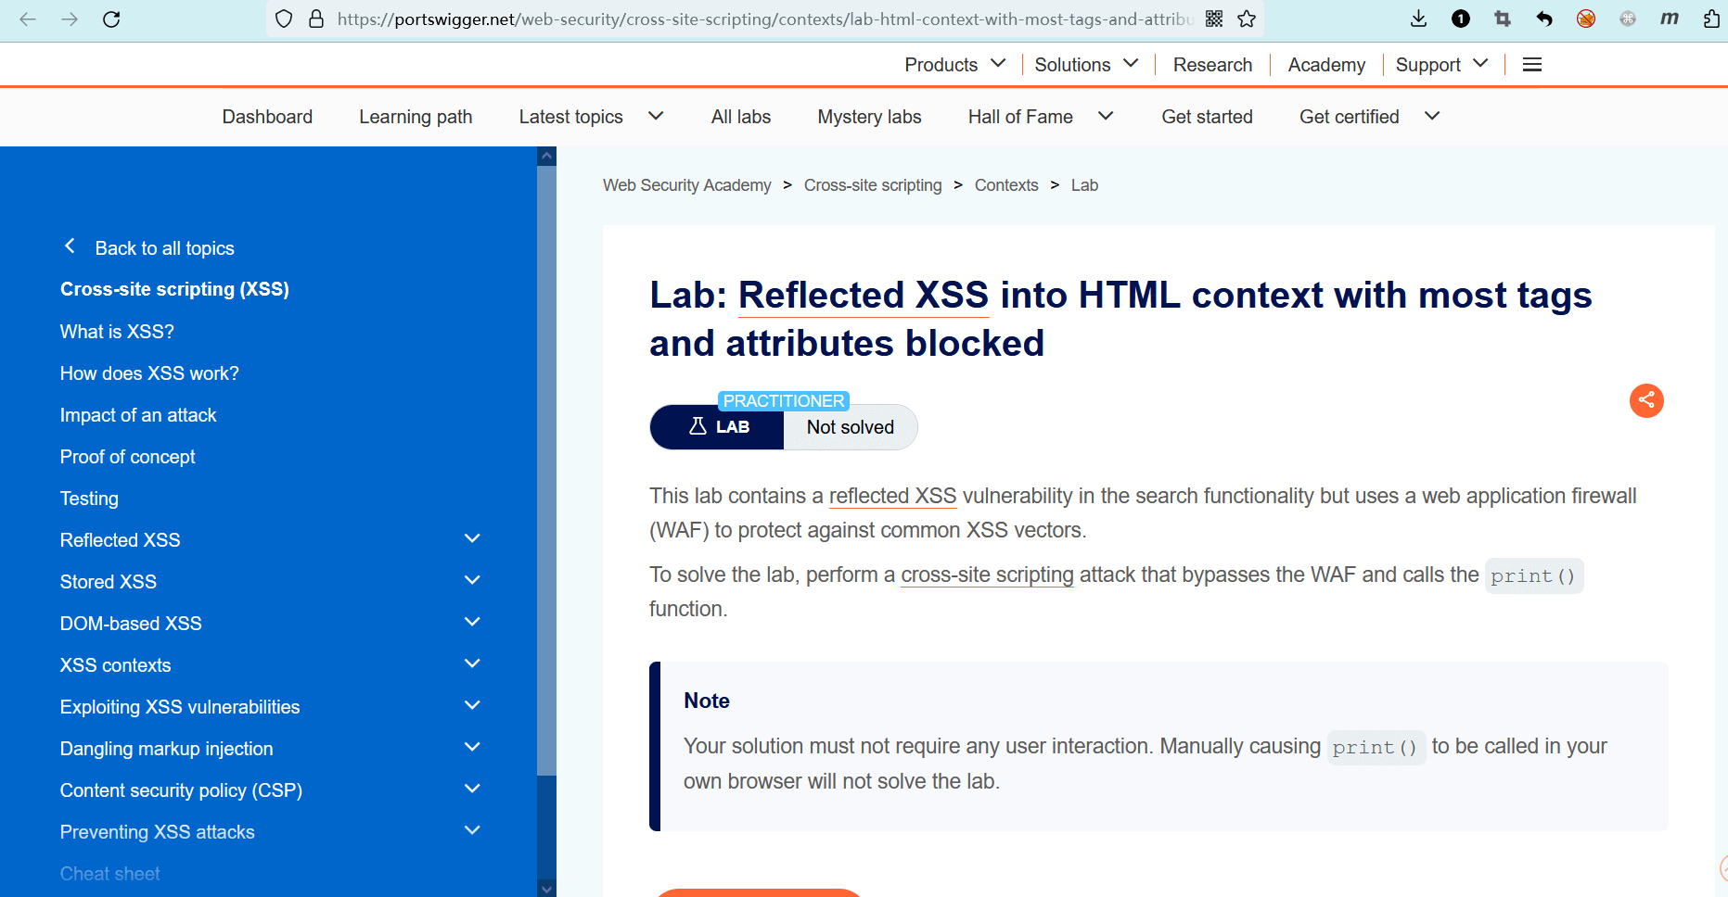Follow the 'Reflected XSS' link in lab title
Viewport: 1728px width, 897px height.
pos(864,296)
